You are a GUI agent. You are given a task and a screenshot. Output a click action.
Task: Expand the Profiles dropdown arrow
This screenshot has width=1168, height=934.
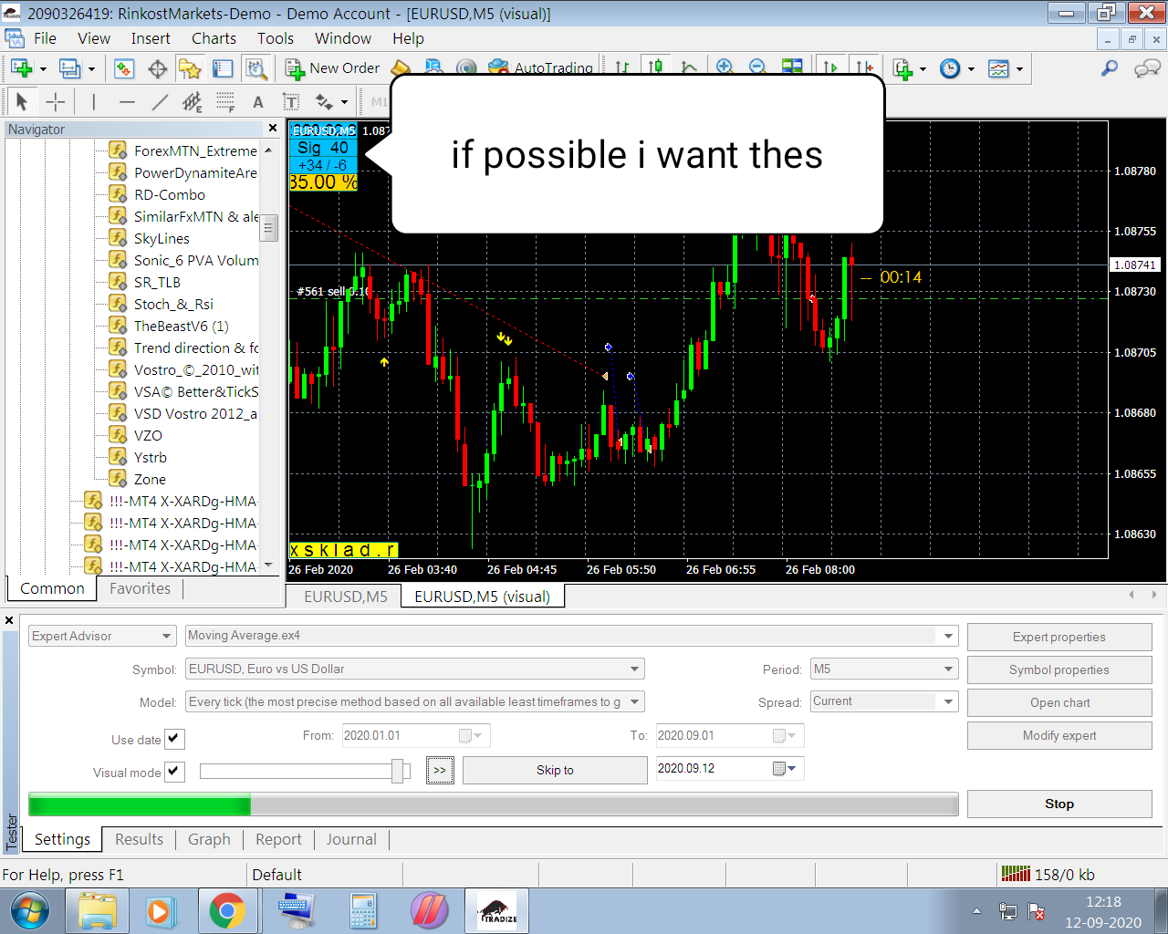(91, 69)
